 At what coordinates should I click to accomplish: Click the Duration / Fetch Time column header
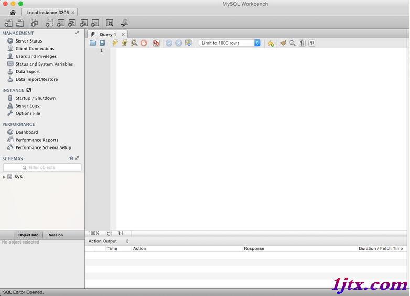coord(381,248)
